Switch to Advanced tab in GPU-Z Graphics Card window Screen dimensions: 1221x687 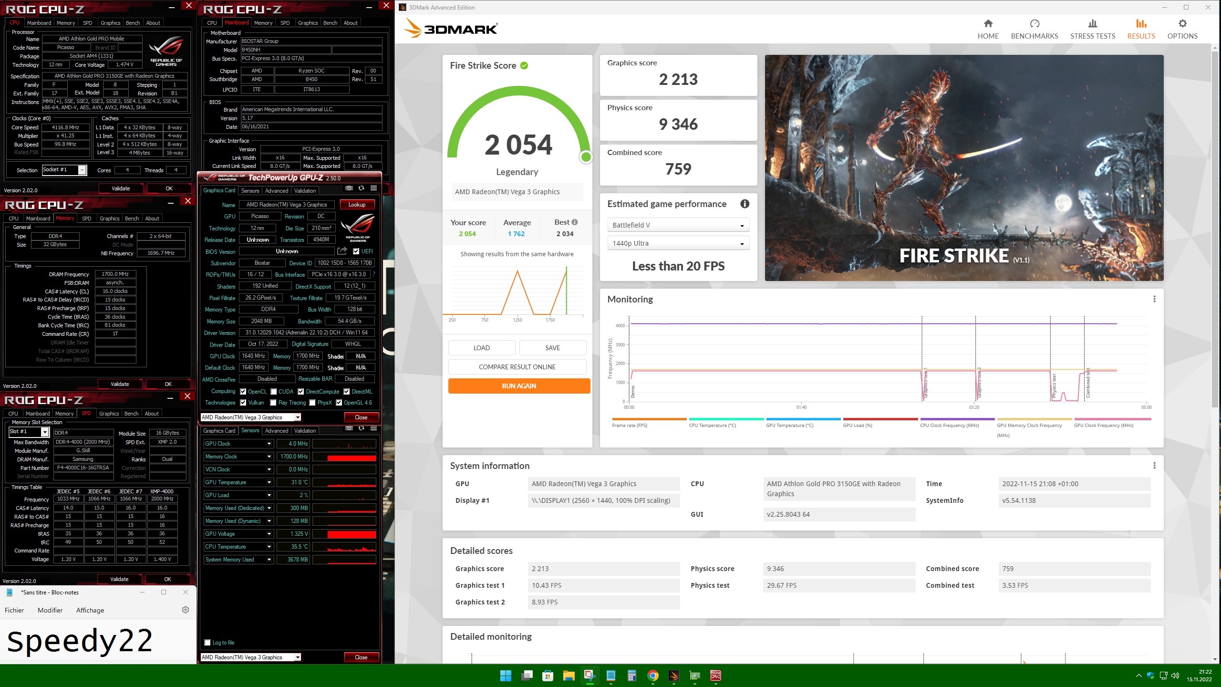(277, 191)
